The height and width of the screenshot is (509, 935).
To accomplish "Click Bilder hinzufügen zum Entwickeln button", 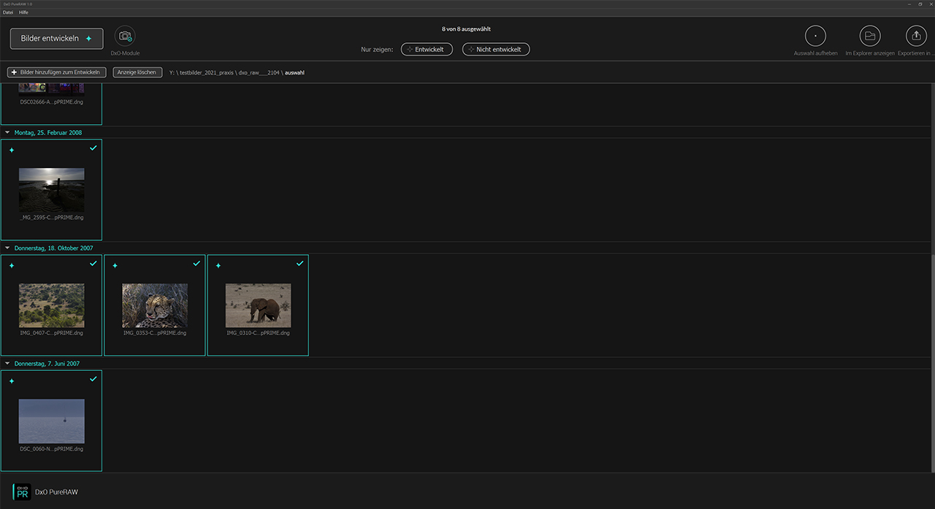I will [57, 72].
